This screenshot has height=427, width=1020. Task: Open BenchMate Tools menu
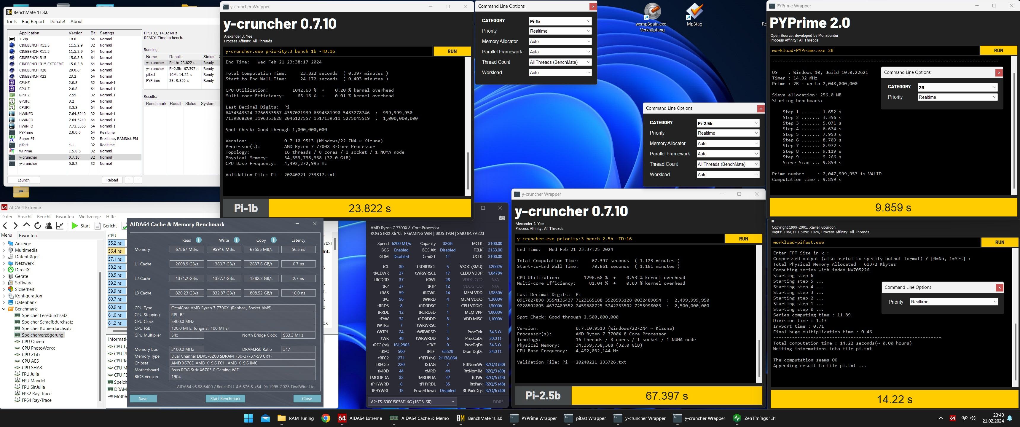(12, 21)
